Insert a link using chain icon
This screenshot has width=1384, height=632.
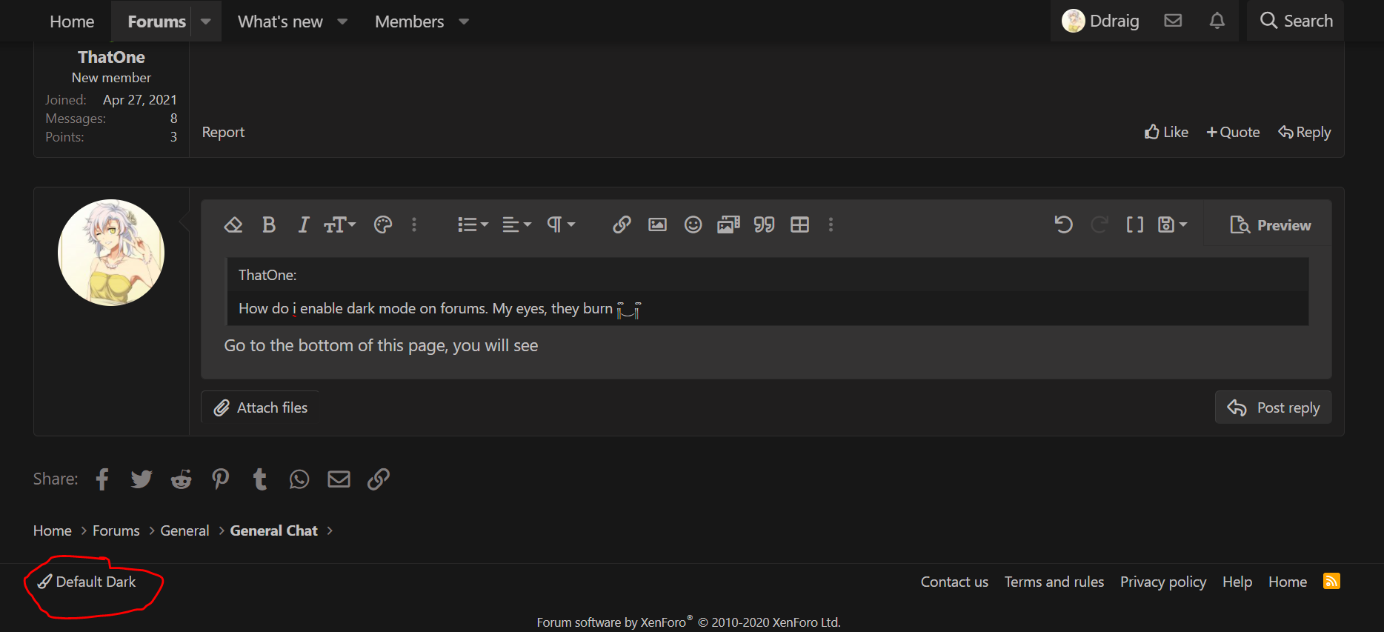622,224
